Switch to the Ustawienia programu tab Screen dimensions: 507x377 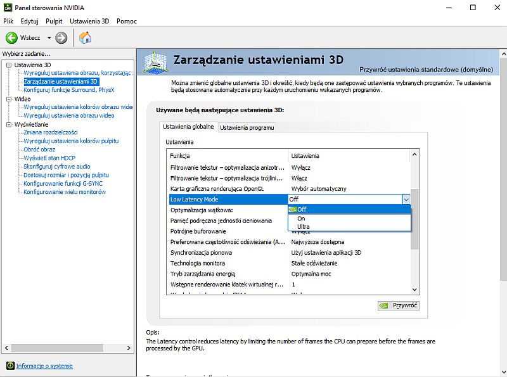(247, 128)
